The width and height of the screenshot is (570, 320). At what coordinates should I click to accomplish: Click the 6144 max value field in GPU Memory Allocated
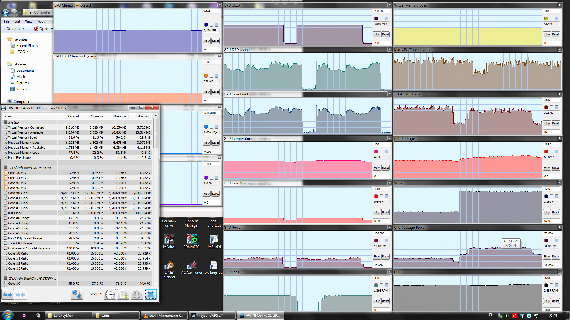212,11
